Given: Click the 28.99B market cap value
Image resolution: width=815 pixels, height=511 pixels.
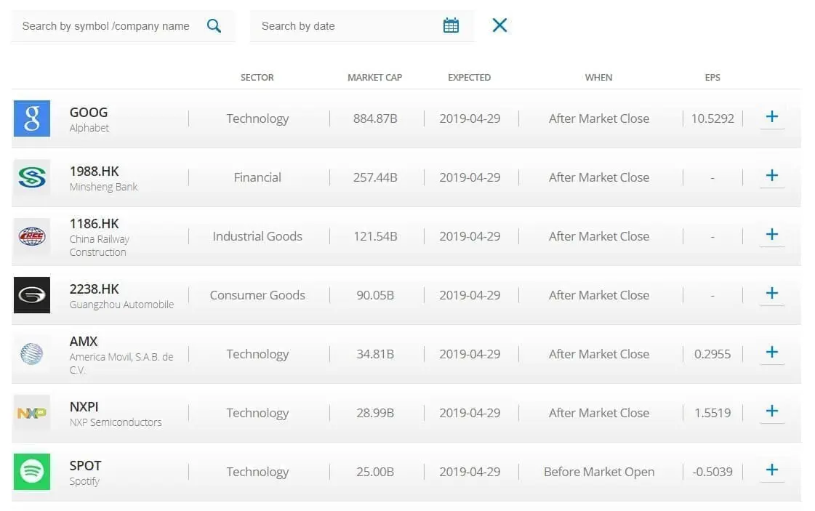Looking at the screenshot, I should click(x=374, y=413).
